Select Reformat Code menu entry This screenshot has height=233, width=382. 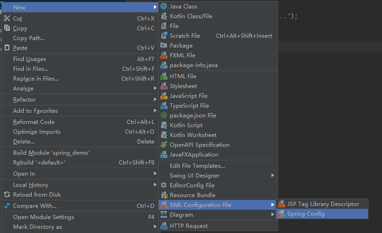[x=34, y=122]
